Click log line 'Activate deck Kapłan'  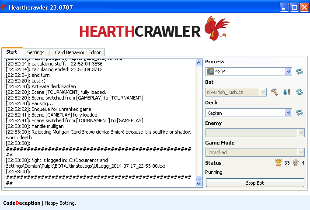coord(41,86)
